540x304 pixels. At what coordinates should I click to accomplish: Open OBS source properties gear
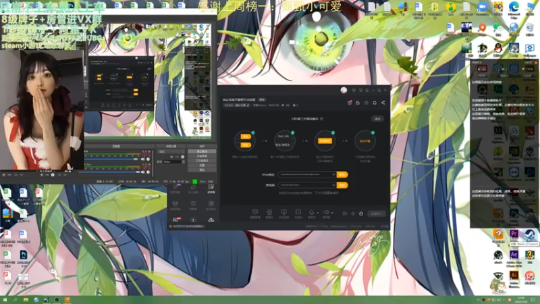[x=53, y=175]
